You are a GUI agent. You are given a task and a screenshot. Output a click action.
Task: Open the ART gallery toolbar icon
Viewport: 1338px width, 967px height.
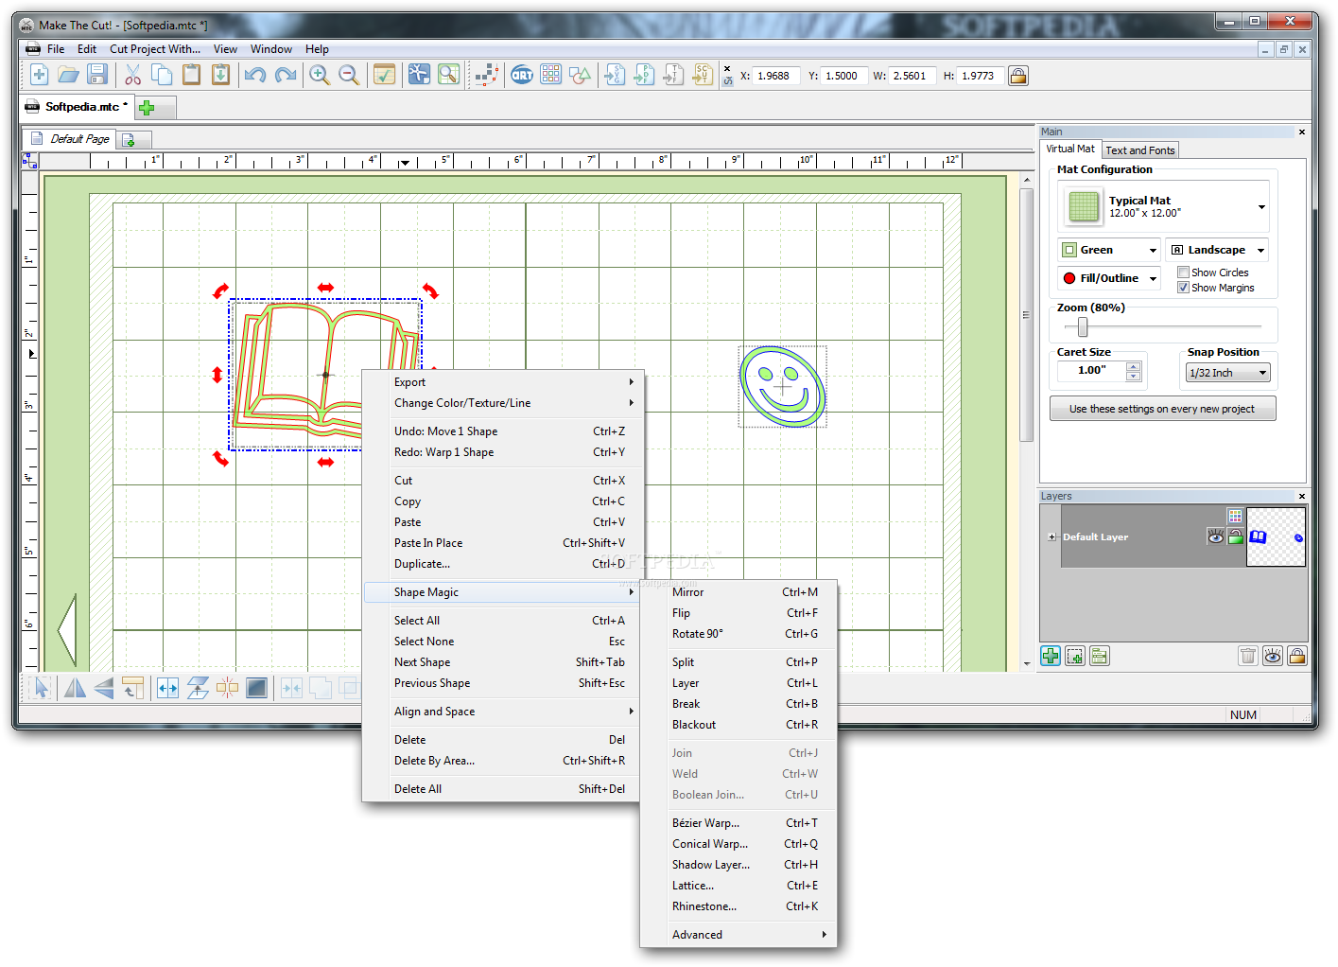pyautogui.click(x=522, y=75)
